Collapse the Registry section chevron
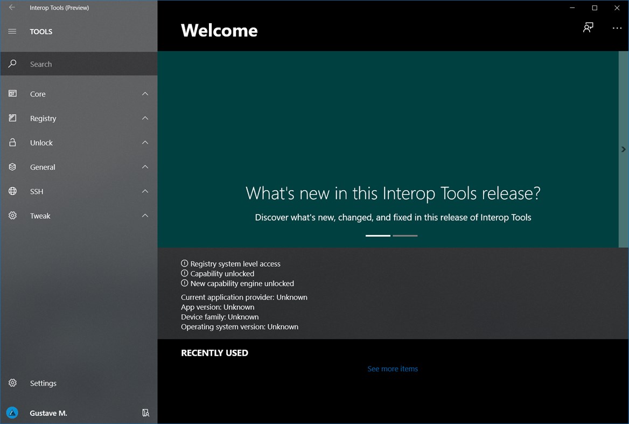629x424 pixels. (x=145, y=118)
